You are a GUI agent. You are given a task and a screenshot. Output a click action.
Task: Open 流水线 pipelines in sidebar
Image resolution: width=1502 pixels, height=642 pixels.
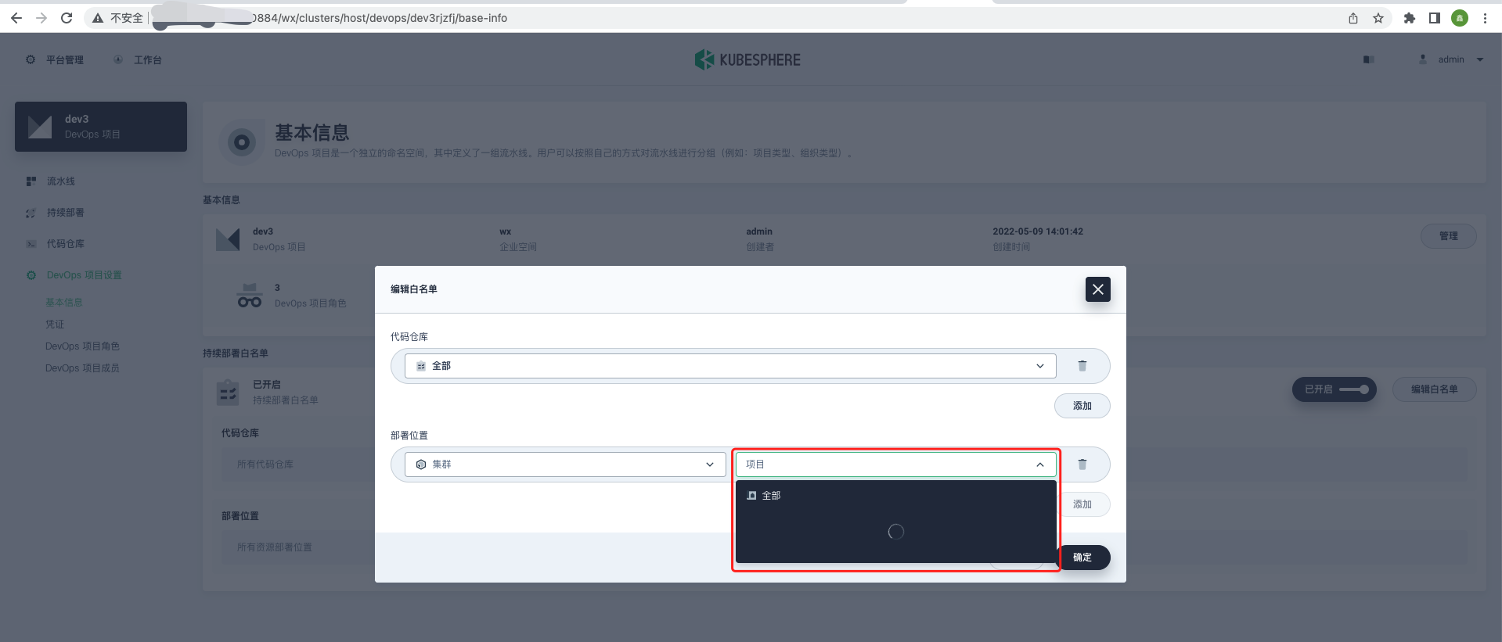[61, 181]
